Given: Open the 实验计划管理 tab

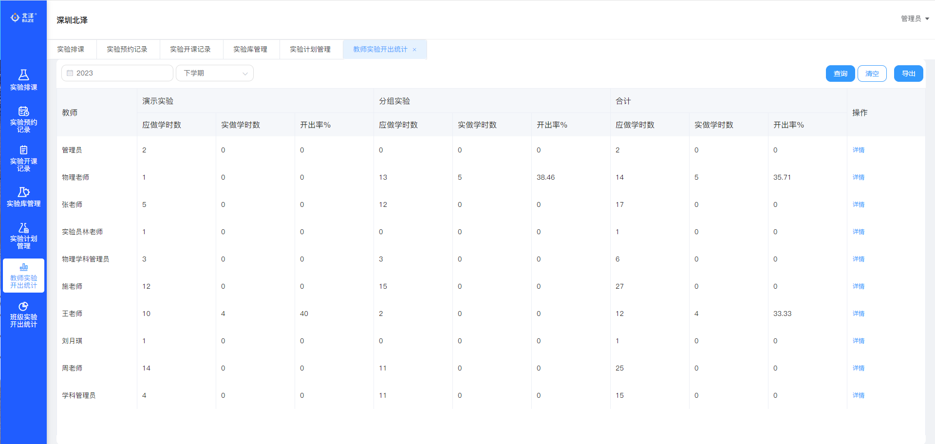Looking at the screenshot, I should pyautogui.click(x=310, y=50).
